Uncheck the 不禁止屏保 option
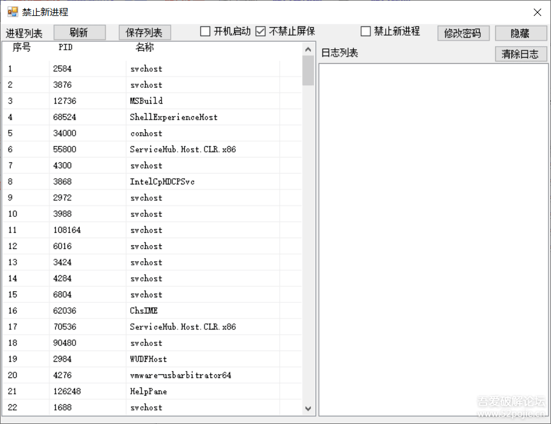 pos(261,31)
